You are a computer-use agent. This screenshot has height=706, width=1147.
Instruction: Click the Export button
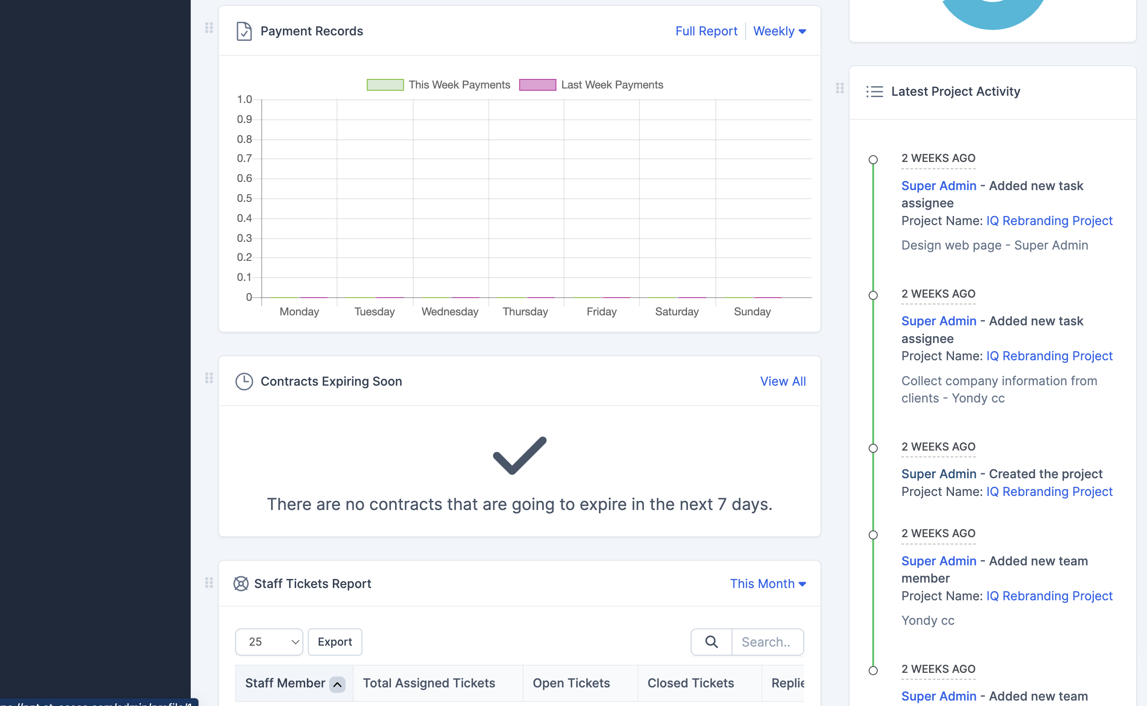pyautogui.click(x=335, y=642)
